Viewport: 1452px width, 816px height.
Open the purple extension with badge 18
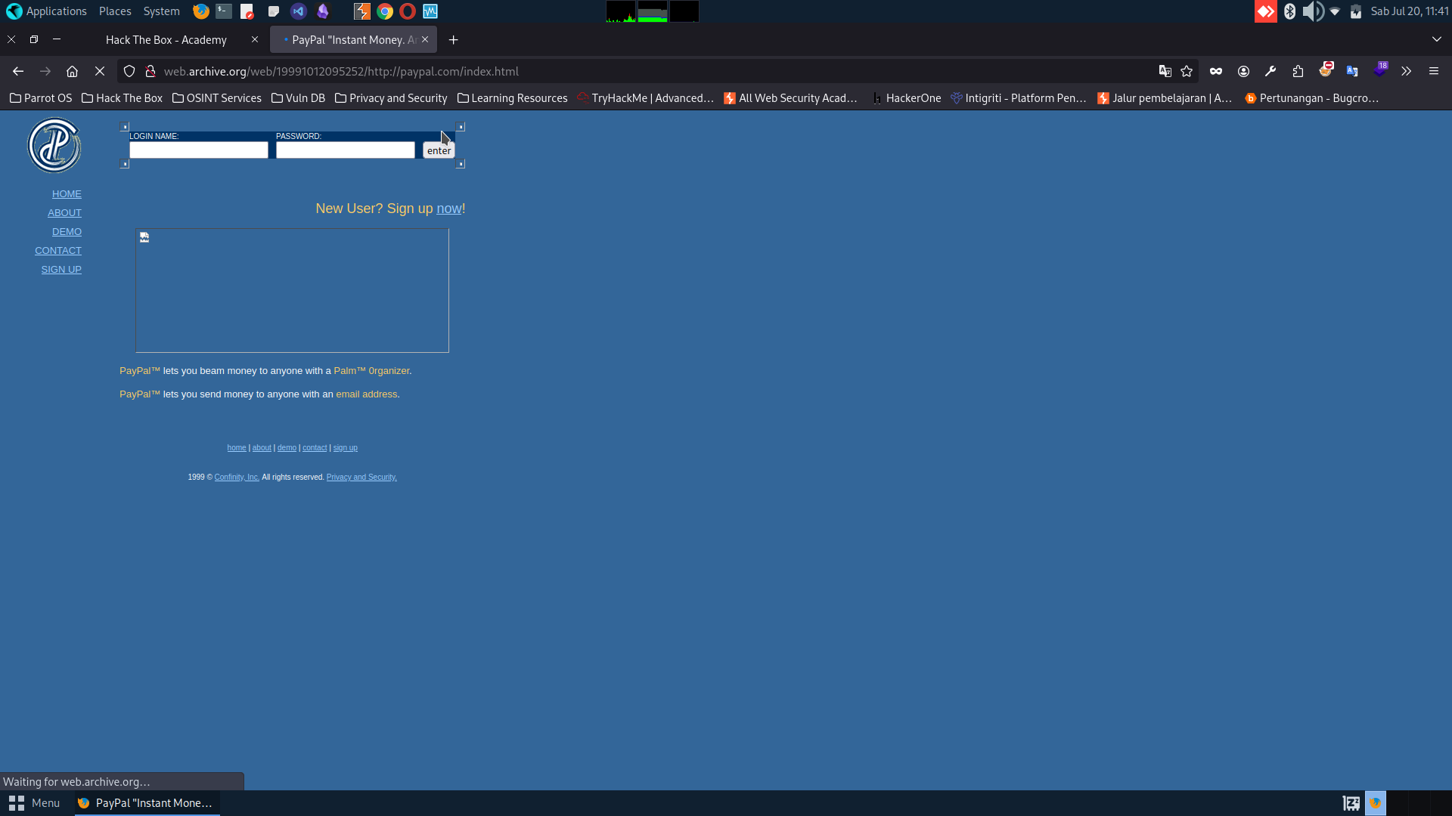click(1380, 70)
